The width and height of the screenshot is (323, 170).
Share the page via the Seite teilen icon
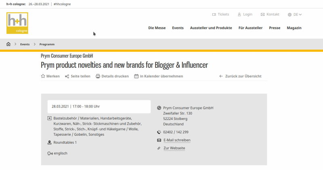click(67, 76)
